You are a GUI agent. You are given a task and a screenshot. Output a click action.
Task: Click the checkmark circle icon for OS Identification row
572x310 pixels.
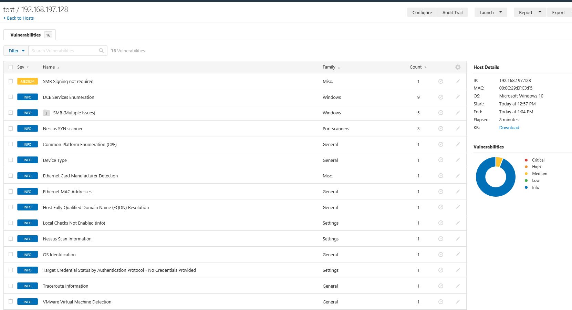(440, 255)
